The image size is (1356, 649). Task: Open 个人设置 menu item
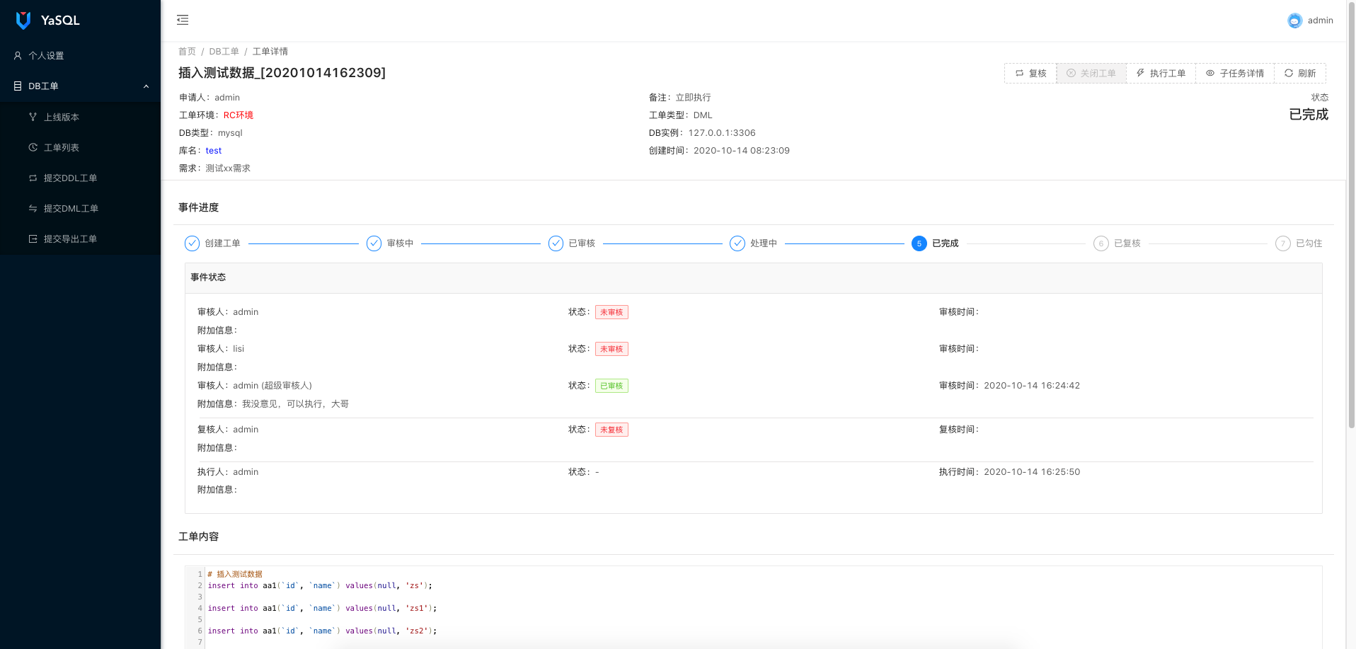click(x=80, y=55)
